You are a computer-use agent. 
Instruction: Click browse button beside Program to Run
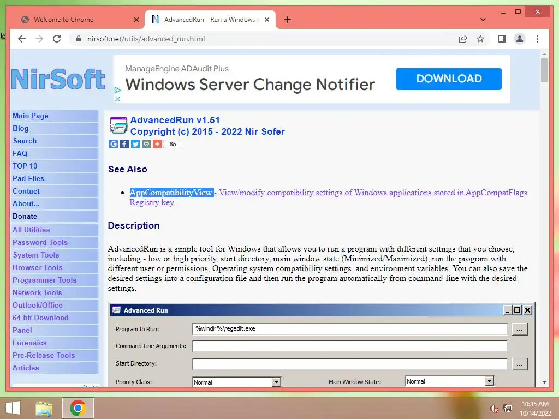coord(520,329)
